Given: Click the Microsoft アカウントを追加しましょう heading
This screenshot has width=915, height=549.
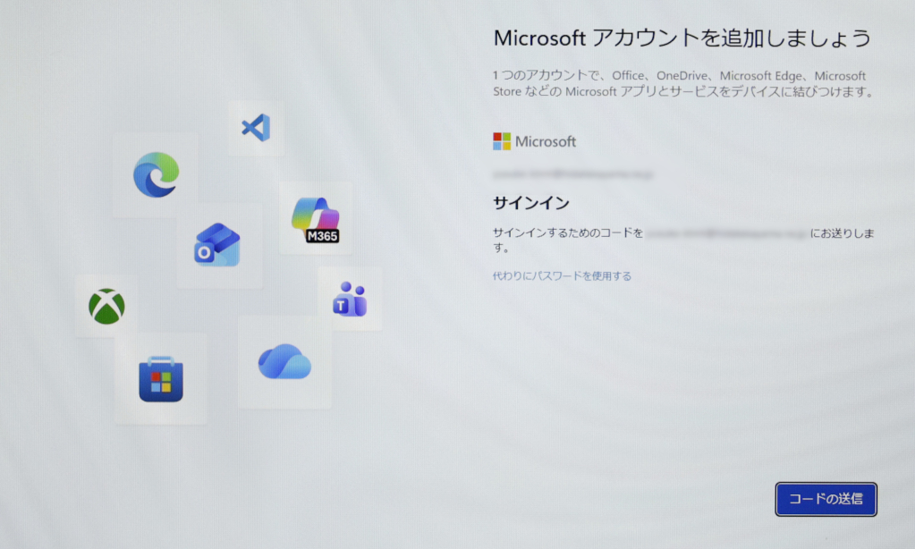Looking at the screenshot, I should pos(682,38).
